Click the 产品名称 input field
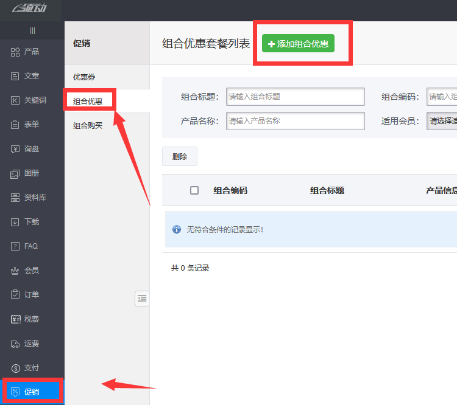The height and width of the screenshot is (405, 457). [x=296, y=121]
